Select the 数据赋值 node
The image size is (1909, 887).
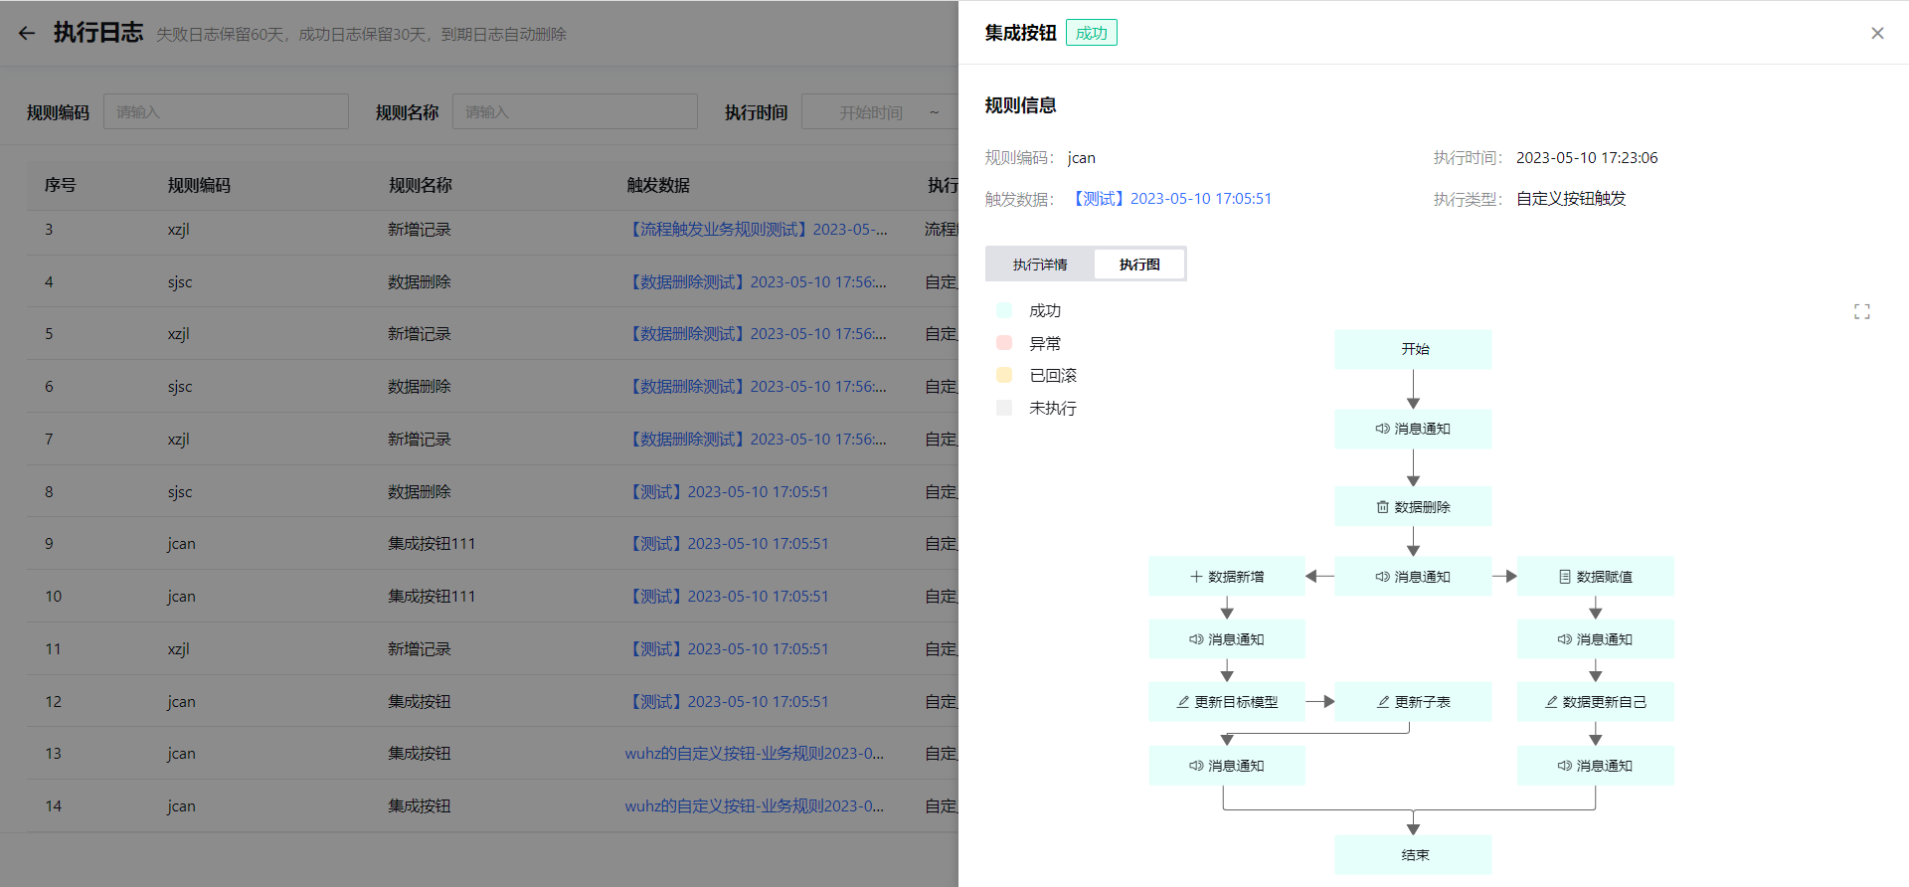pyautogui.click(x=1595, y=577)
